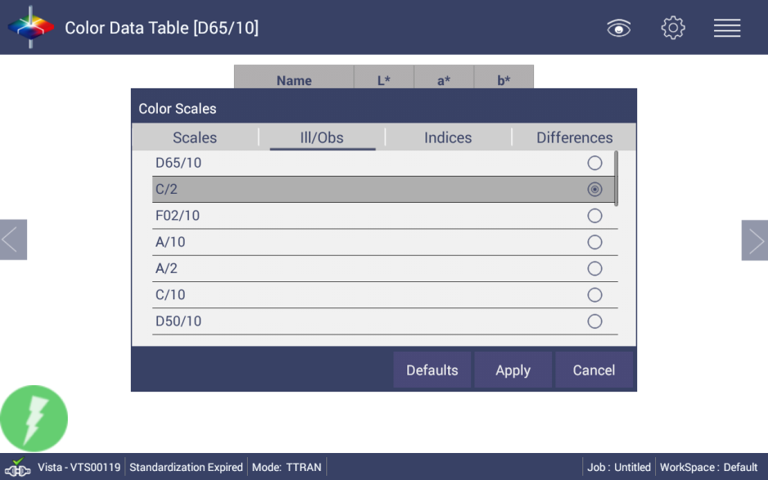768x480 pixels.
Task: Click the left arrow navigation chevron
Action: pos(12,240)
